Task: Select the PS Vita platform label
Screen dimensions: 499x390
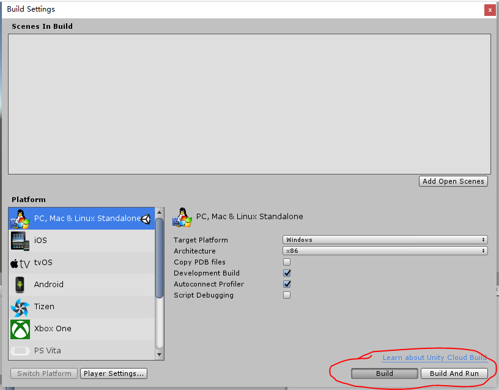Action: click(48, 350)
